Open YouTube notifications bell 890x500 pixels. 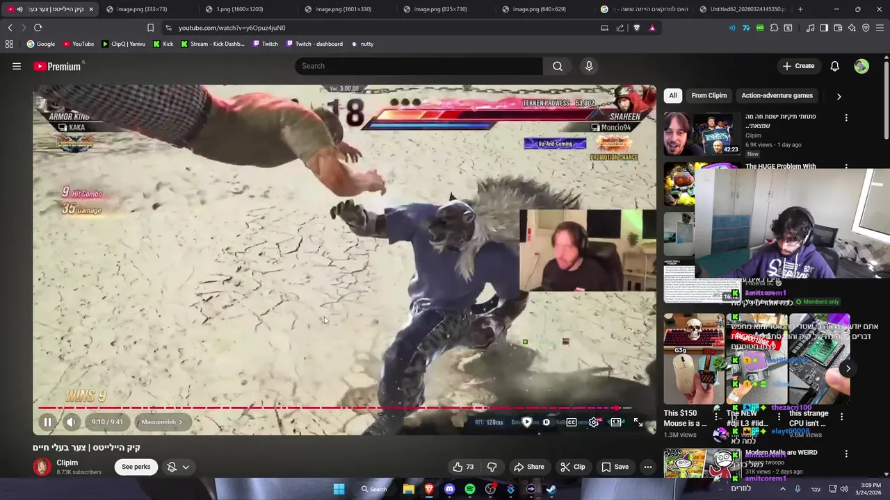coord(834,66)
